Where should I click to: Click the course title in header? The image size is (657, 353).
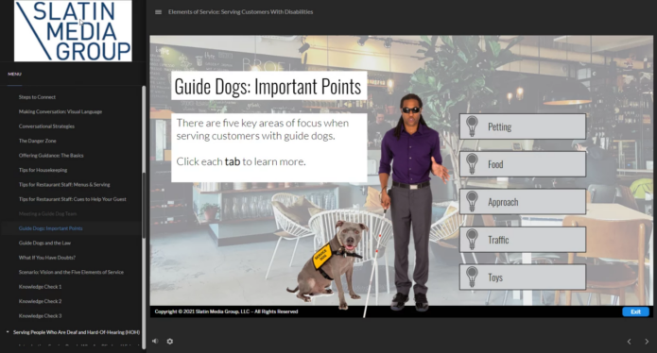240,12
